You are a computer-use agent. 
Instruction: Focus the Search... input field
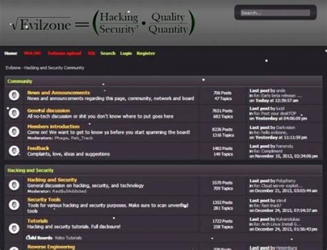(x=275, y=13)
